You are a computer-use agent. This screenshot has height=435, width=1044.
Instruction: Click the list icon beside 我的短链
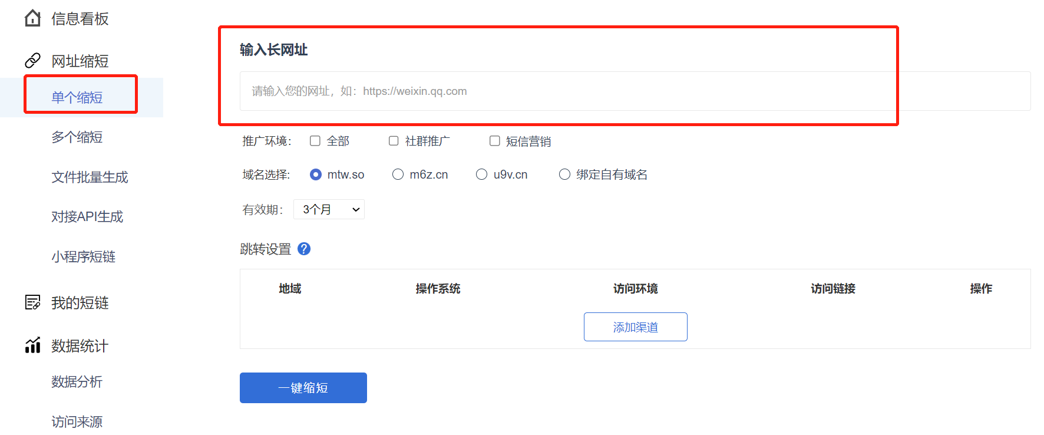33,302
